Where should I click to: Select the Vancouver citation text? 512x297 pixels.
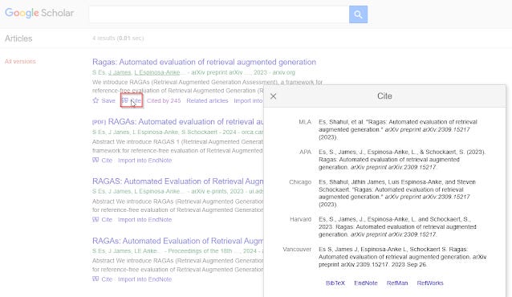pos(403,257)
